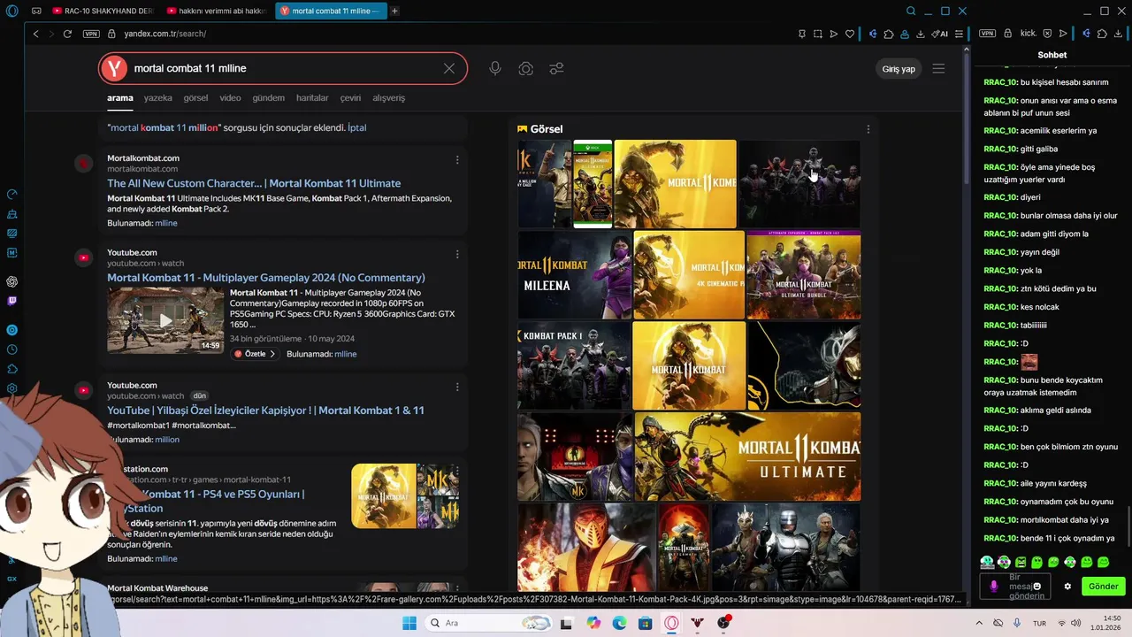
Task: Click the pin icon in the toolbar
Action: click(x=802, y=34)
